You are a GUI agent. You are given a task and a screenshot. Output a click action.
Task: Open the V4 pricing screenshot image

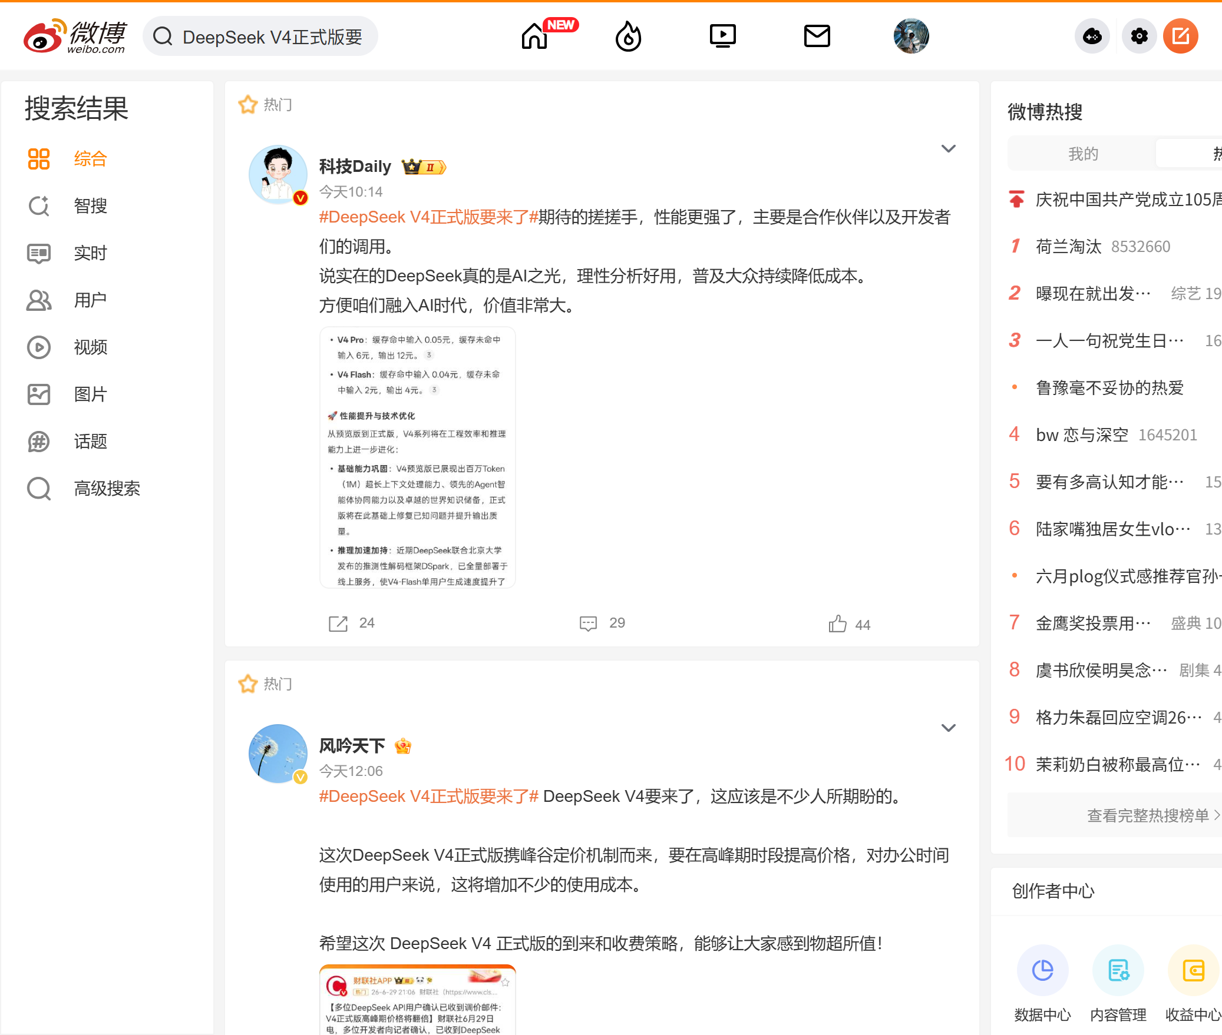click(x=418, y=457)
